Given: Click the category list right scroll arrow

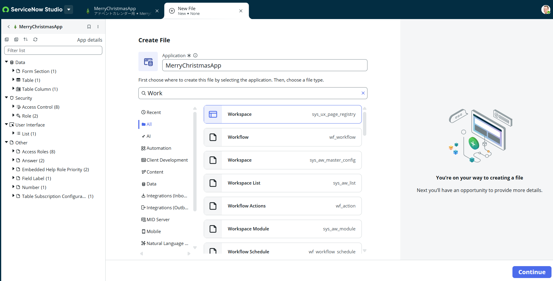Looking at the screenshot, I should click(x=189, y=254).
